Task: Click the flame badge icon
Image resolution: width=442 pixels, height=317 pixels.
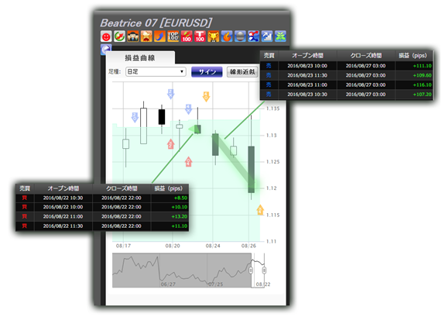Action: point(227,36)
